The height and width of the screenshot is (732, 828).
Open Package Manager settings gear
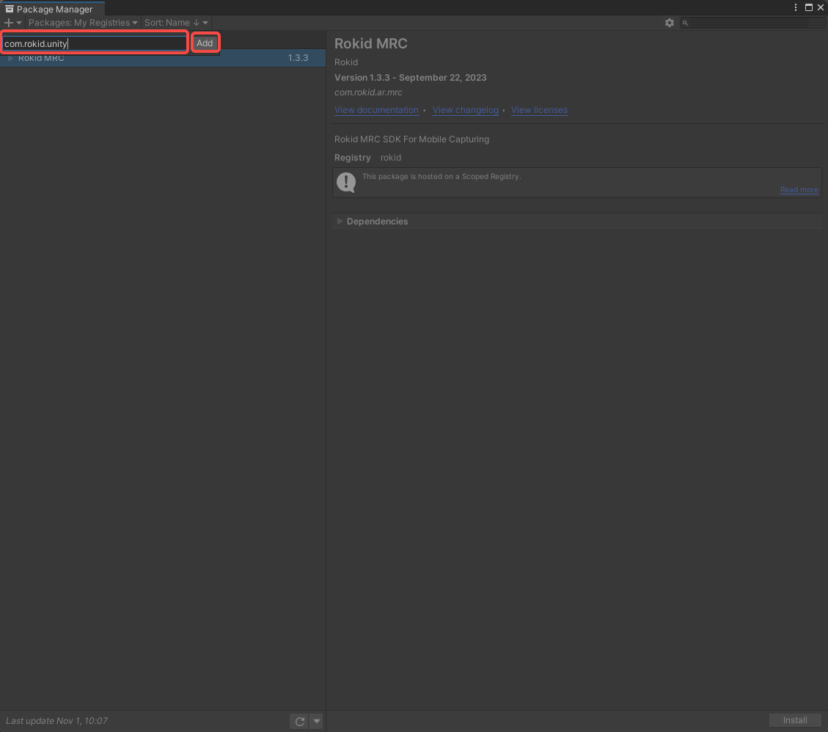pos(669,23)
